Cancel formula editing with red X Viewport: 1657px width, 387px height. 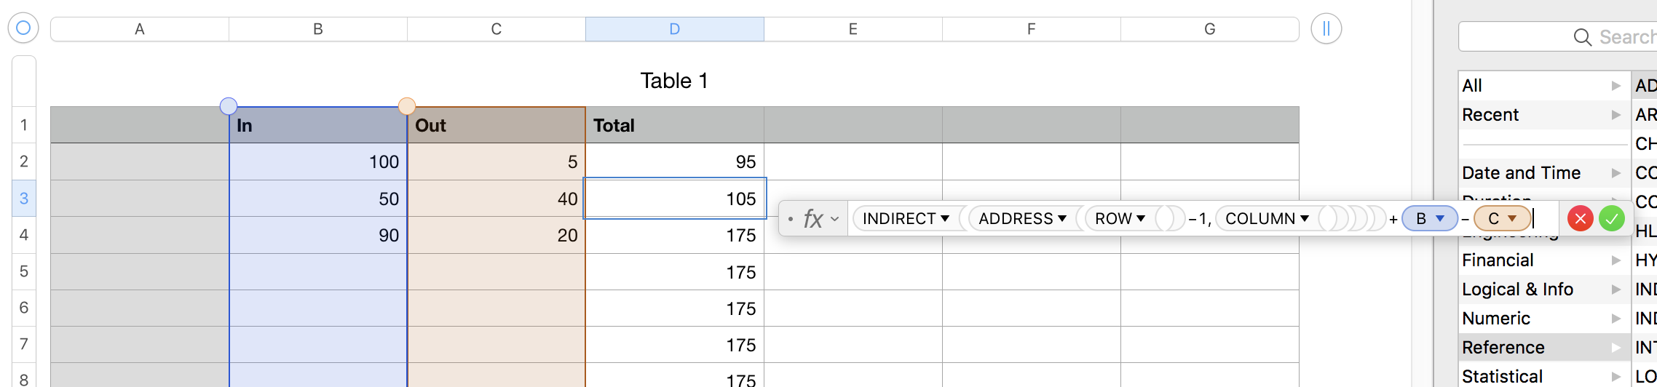click(x=1580, y=218)
